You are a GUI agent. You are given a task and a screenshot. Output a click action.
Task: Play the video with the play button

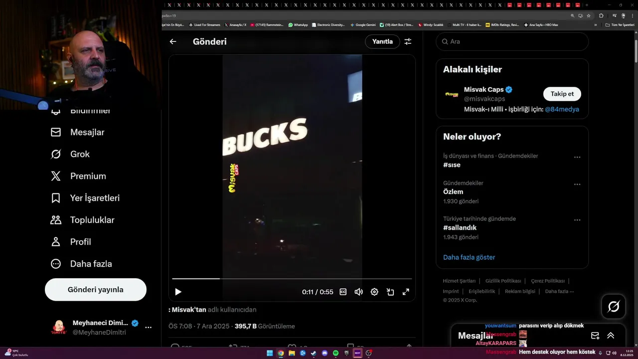[178, 292]
